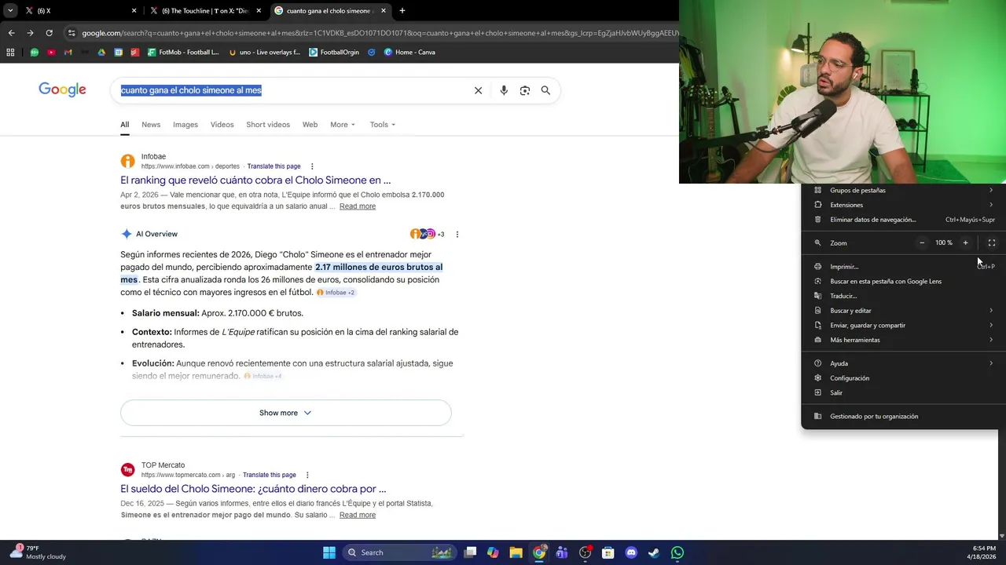Open the Infobae +2 source chip
Screen dimensions: 1006x565
click(336, 293)
